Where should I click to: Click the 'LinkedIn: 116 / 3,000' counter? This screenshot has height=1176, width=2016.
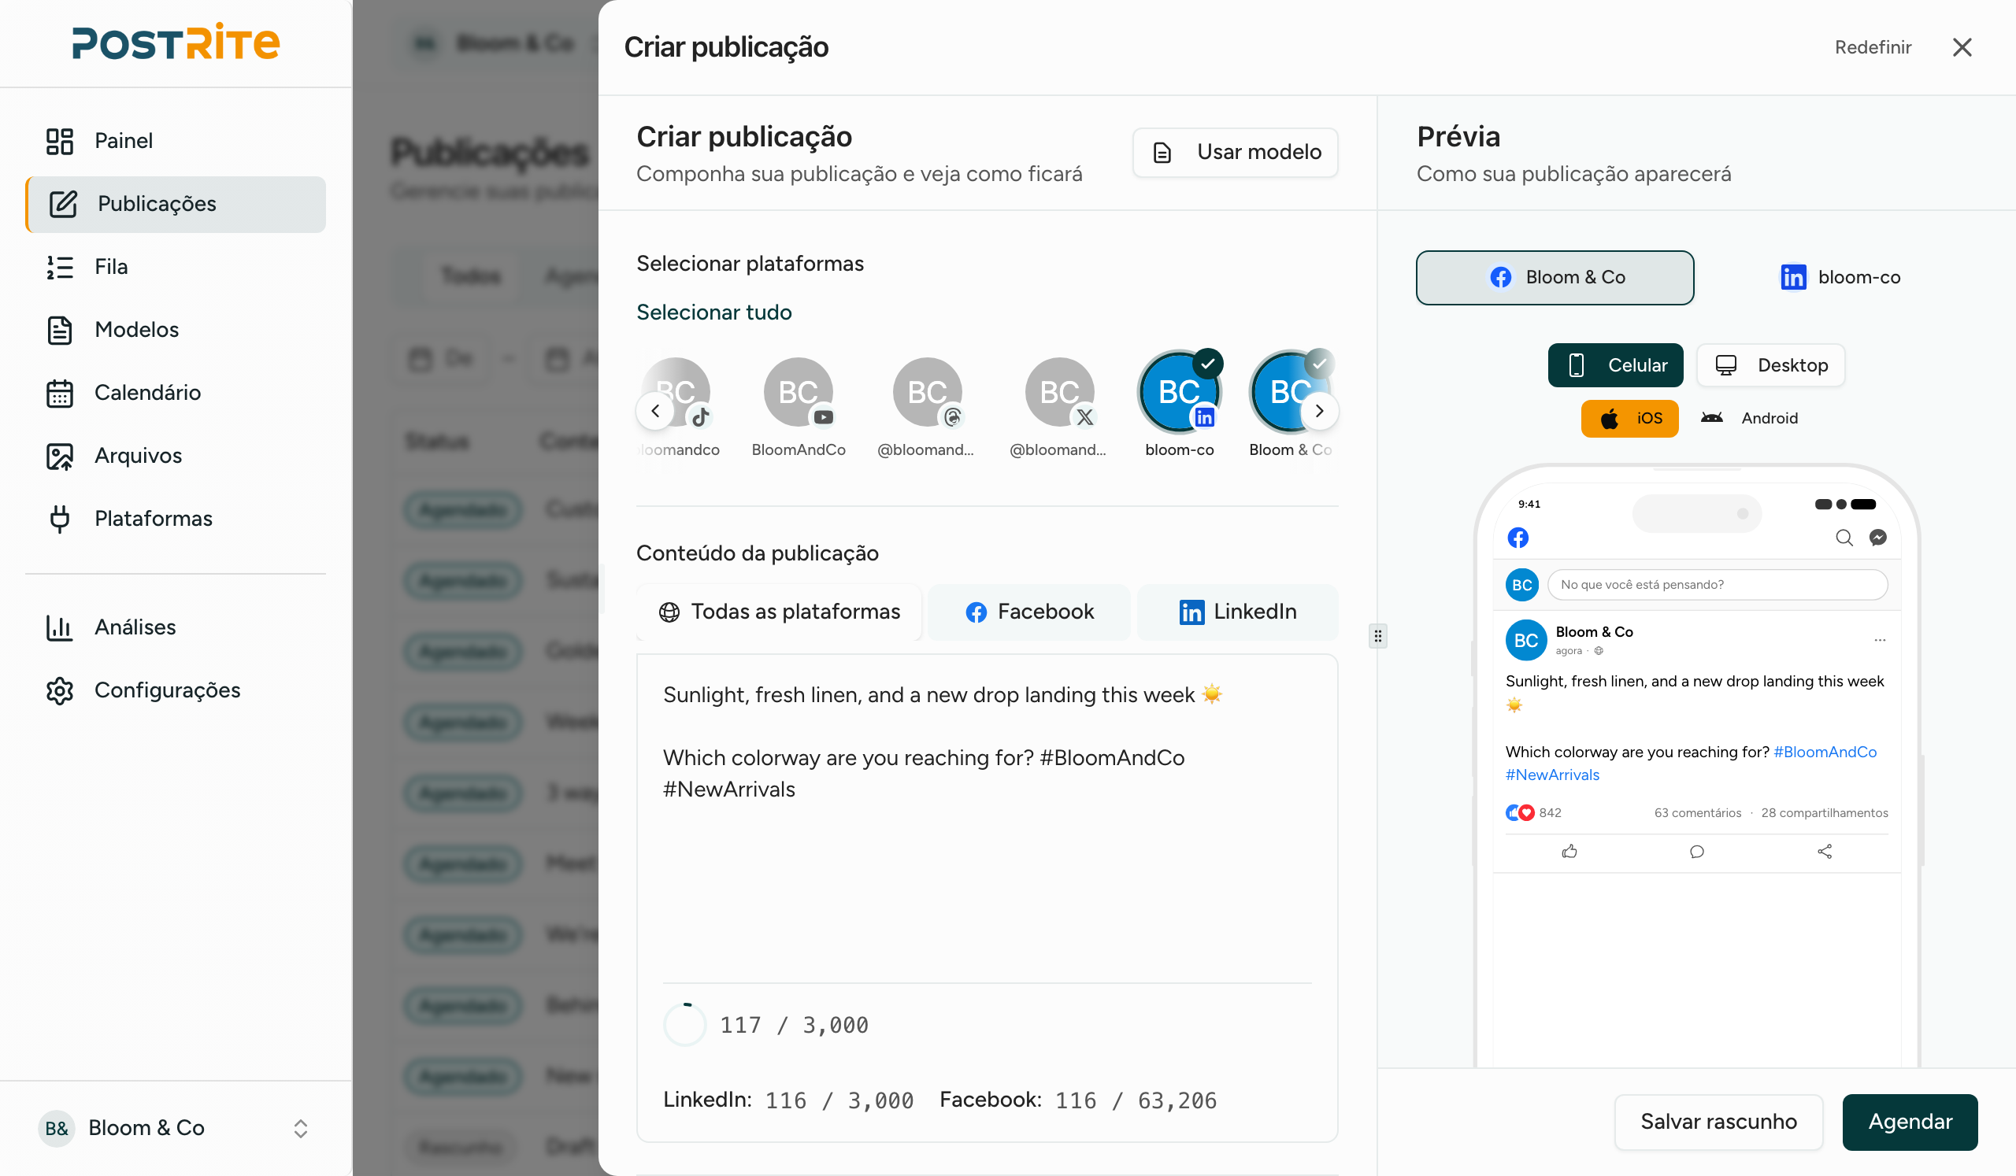788,1100
